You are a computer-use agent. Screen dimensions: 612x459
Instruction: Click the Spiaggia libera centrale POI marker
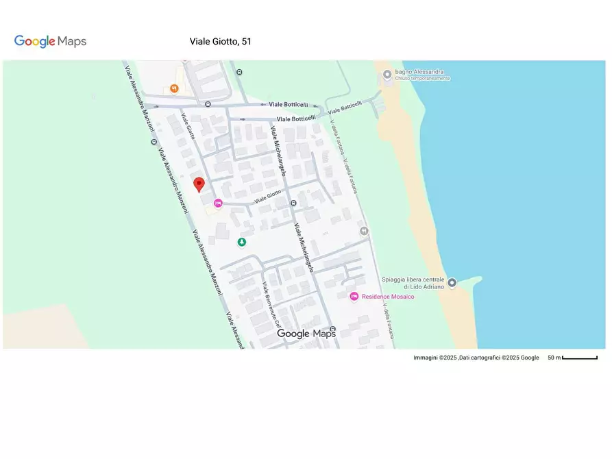pos(452,282)
